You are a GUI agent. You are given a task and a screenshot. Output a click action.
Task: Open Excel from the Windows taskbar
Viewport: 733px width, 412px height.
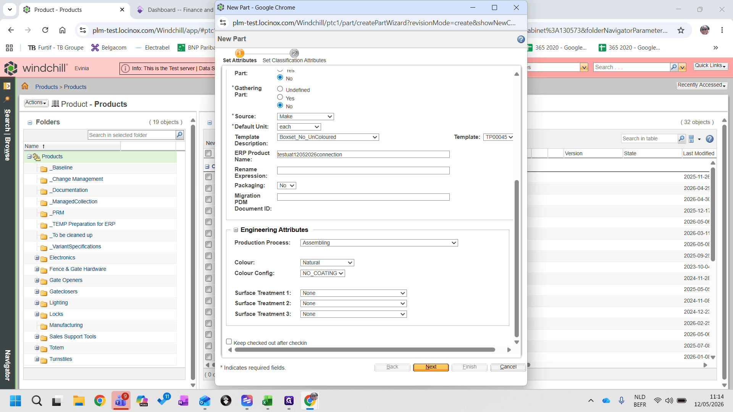pyautogui.click(x=267, y=401)
